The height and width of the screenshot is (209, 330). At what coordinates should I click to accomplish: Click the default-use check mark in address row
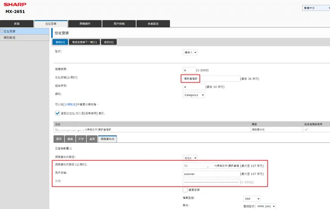tap(306, 130)
